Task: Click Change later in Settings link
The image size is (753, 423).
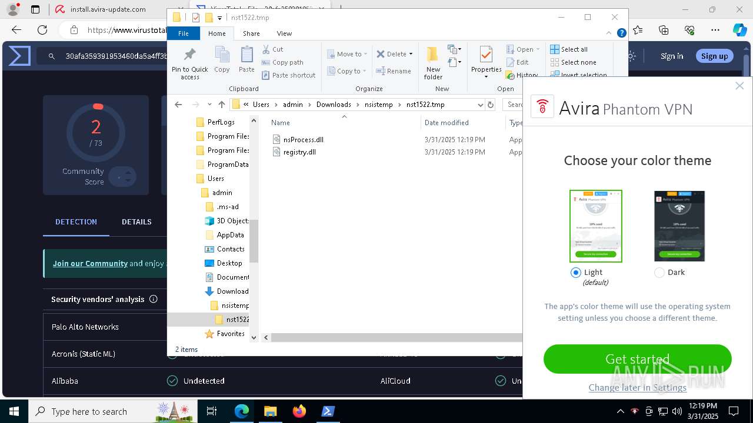Action: 637,387
